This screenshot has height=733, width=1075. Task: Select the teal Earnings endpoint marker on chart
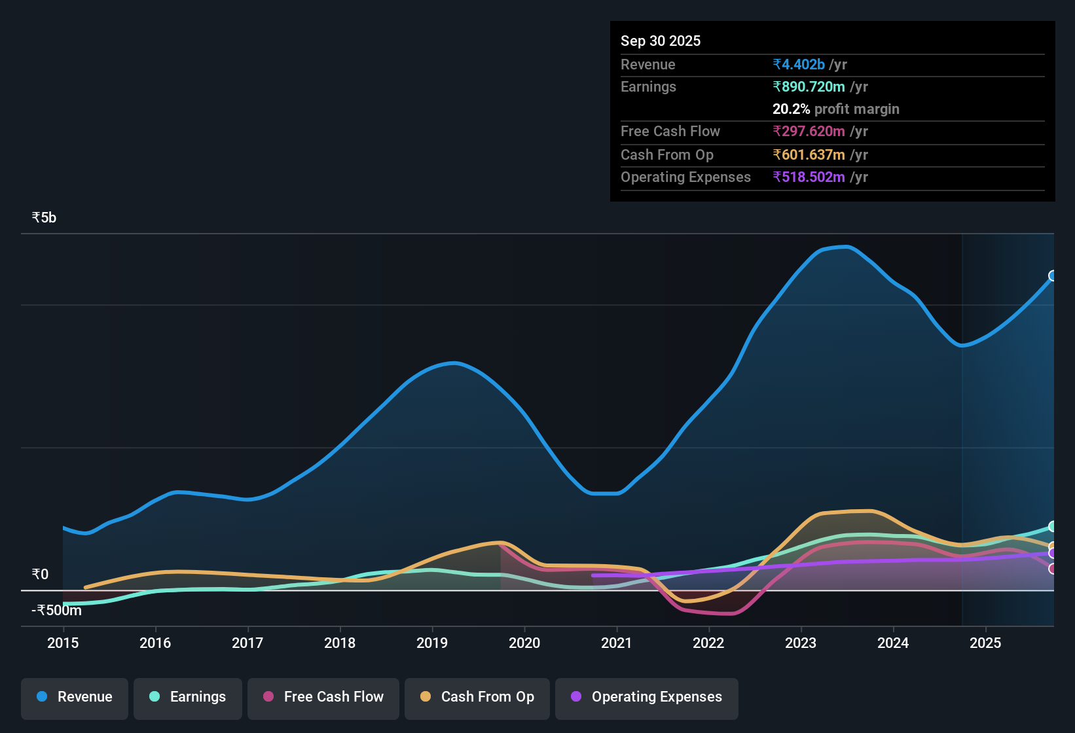(x=1053, y=526)
